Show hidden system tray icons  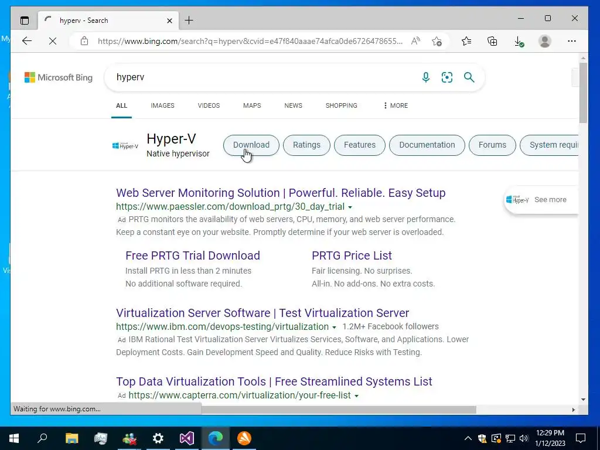click(468, 438)
